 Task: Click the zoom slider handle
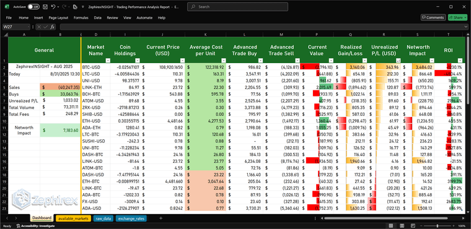click(x=438, y=226)
